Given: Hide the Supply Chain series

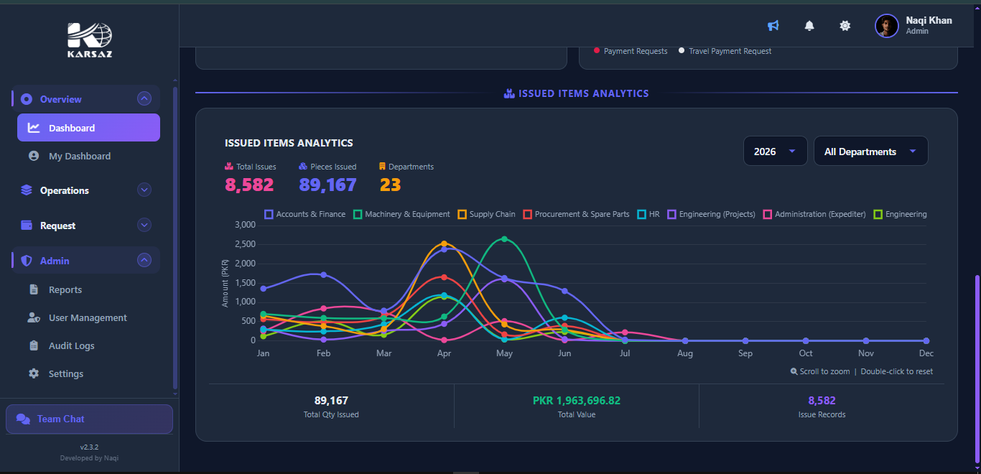Looking at the screenshot, I should [x=486, y=214].
